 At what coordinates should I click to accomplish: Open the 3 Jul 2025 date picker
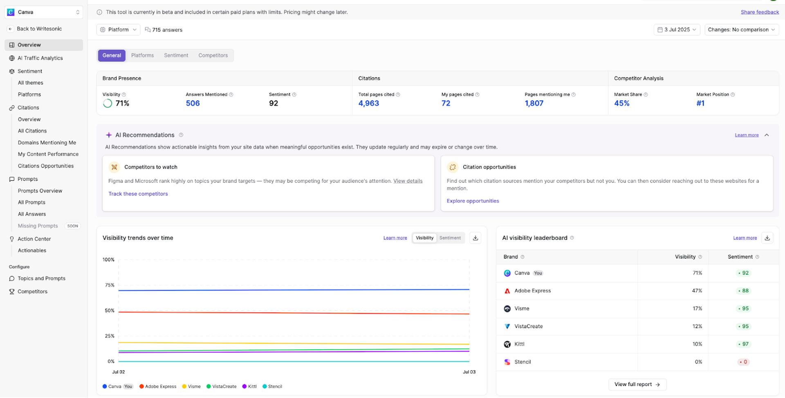click(677, 30)
